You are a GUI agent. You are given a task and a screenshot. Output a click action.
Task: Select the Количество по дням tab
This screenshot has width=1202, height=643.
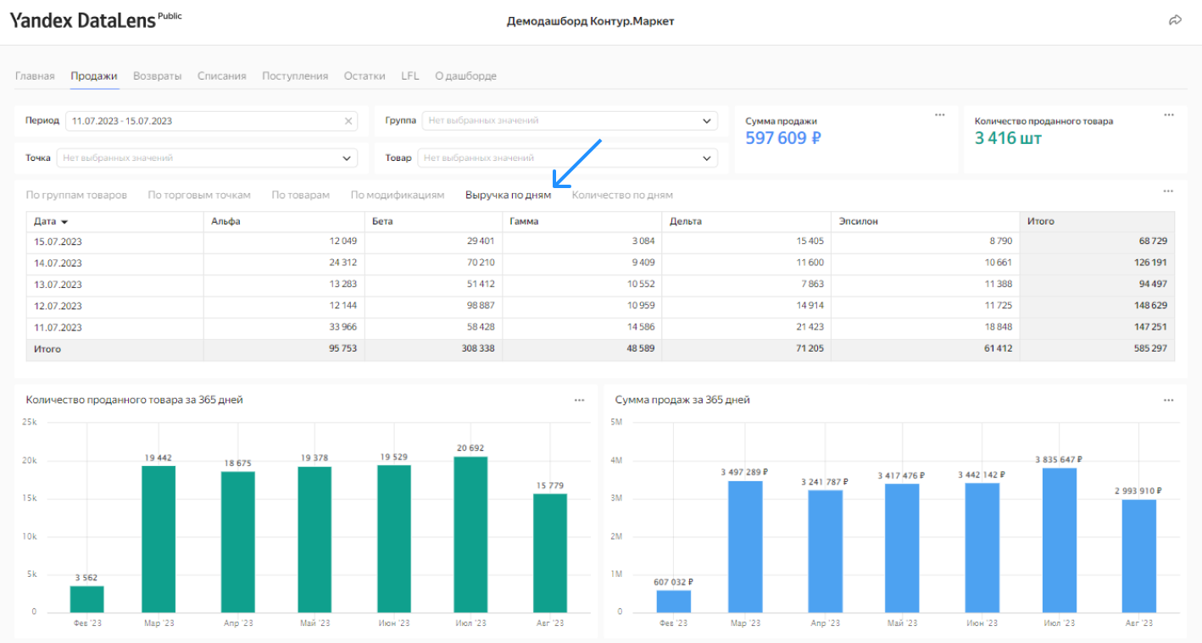pyautogui.click(x=622, y=195)
